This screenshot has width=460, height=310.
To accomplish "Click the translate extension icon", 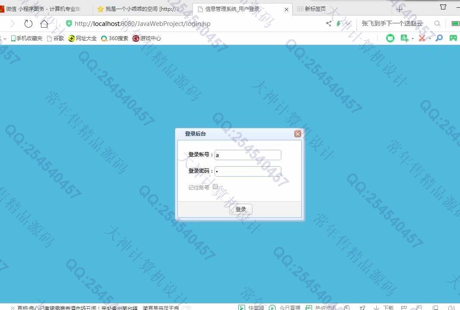I will point(404,38).
